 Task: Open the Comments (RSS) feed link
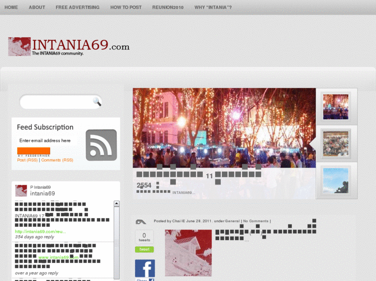coord(57,160)
